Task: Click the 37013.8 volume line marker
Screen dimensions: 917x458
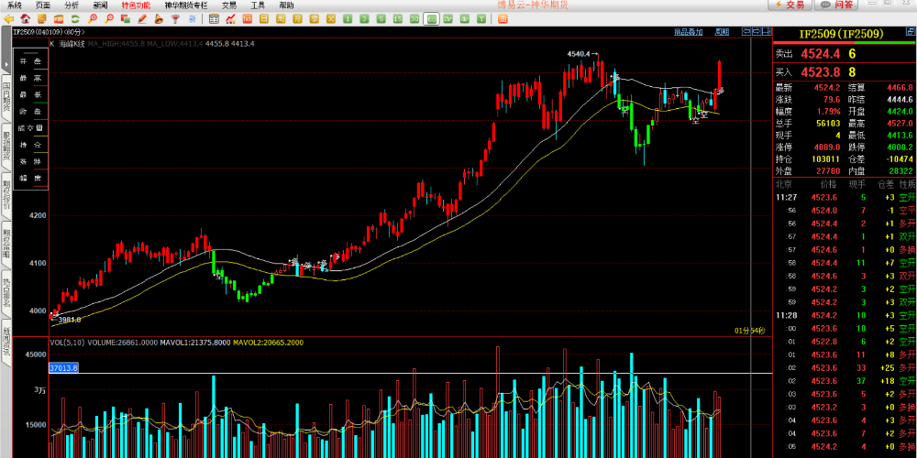Action: (64, 368)
